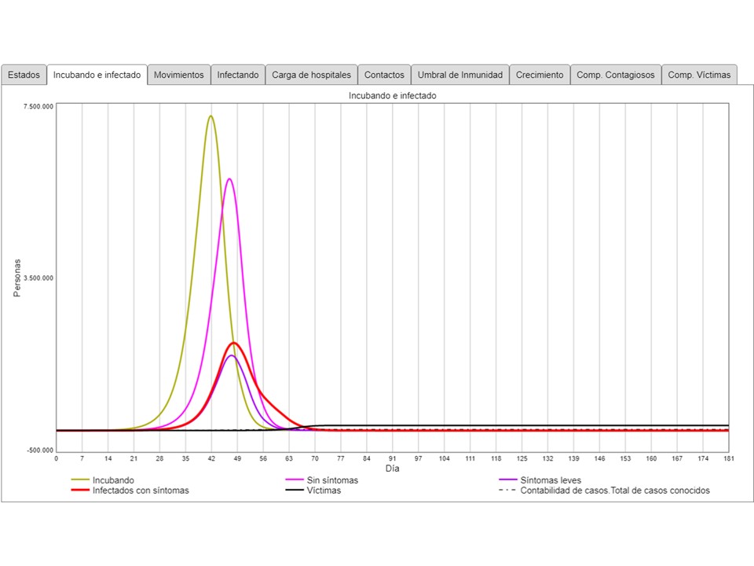Open the Movimientos tab
This screenshot has width=754, height=566.
click(178, 75)
